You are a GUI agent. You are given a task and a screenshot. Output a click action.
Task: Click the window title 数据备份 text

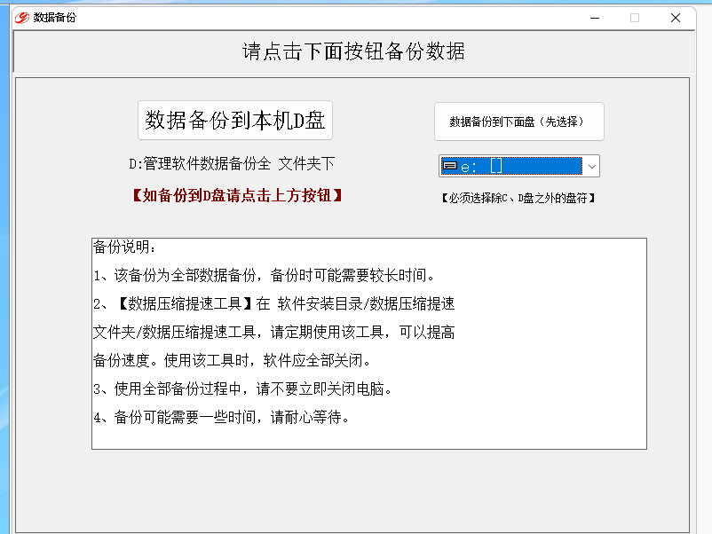click(x=54, y=18)
